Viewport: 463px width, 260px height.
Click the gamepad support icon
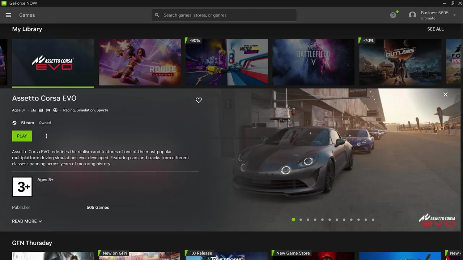[x=48, y=110]
